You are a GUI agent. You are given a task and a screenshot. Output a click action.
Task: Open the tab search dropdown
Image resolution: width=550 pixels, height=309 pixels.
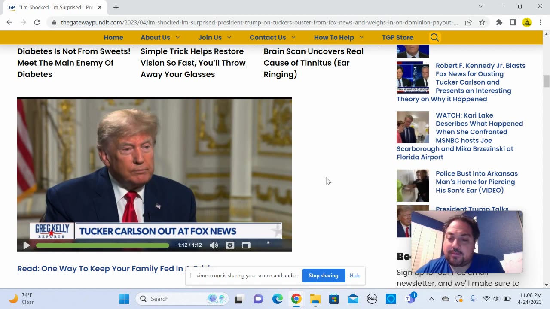click(481, 6)
